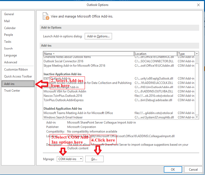Select Microsoft Teams Meeting Add-in entry
The width and height of the screenshot is (205, 175).
tap(78, 113)
